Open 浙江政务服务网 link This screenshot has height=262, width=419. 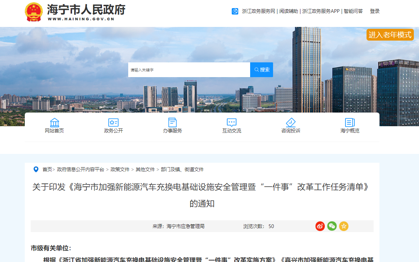[x=258, y=11]
